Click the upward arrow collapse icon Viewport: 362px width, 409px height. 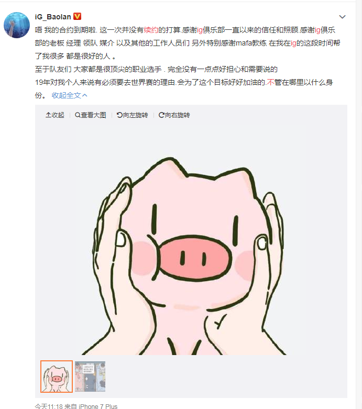point(48,115)
